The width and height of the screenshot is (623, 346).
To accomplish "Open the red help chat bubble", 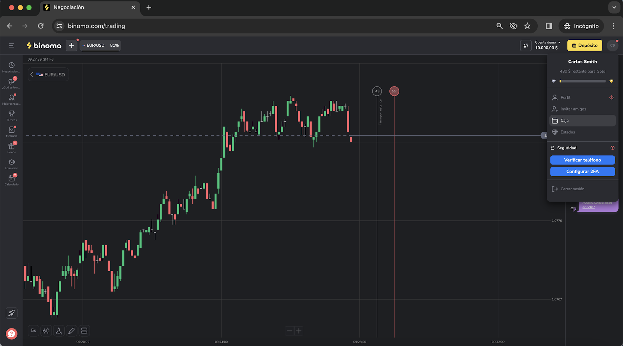I will (12, 334).
